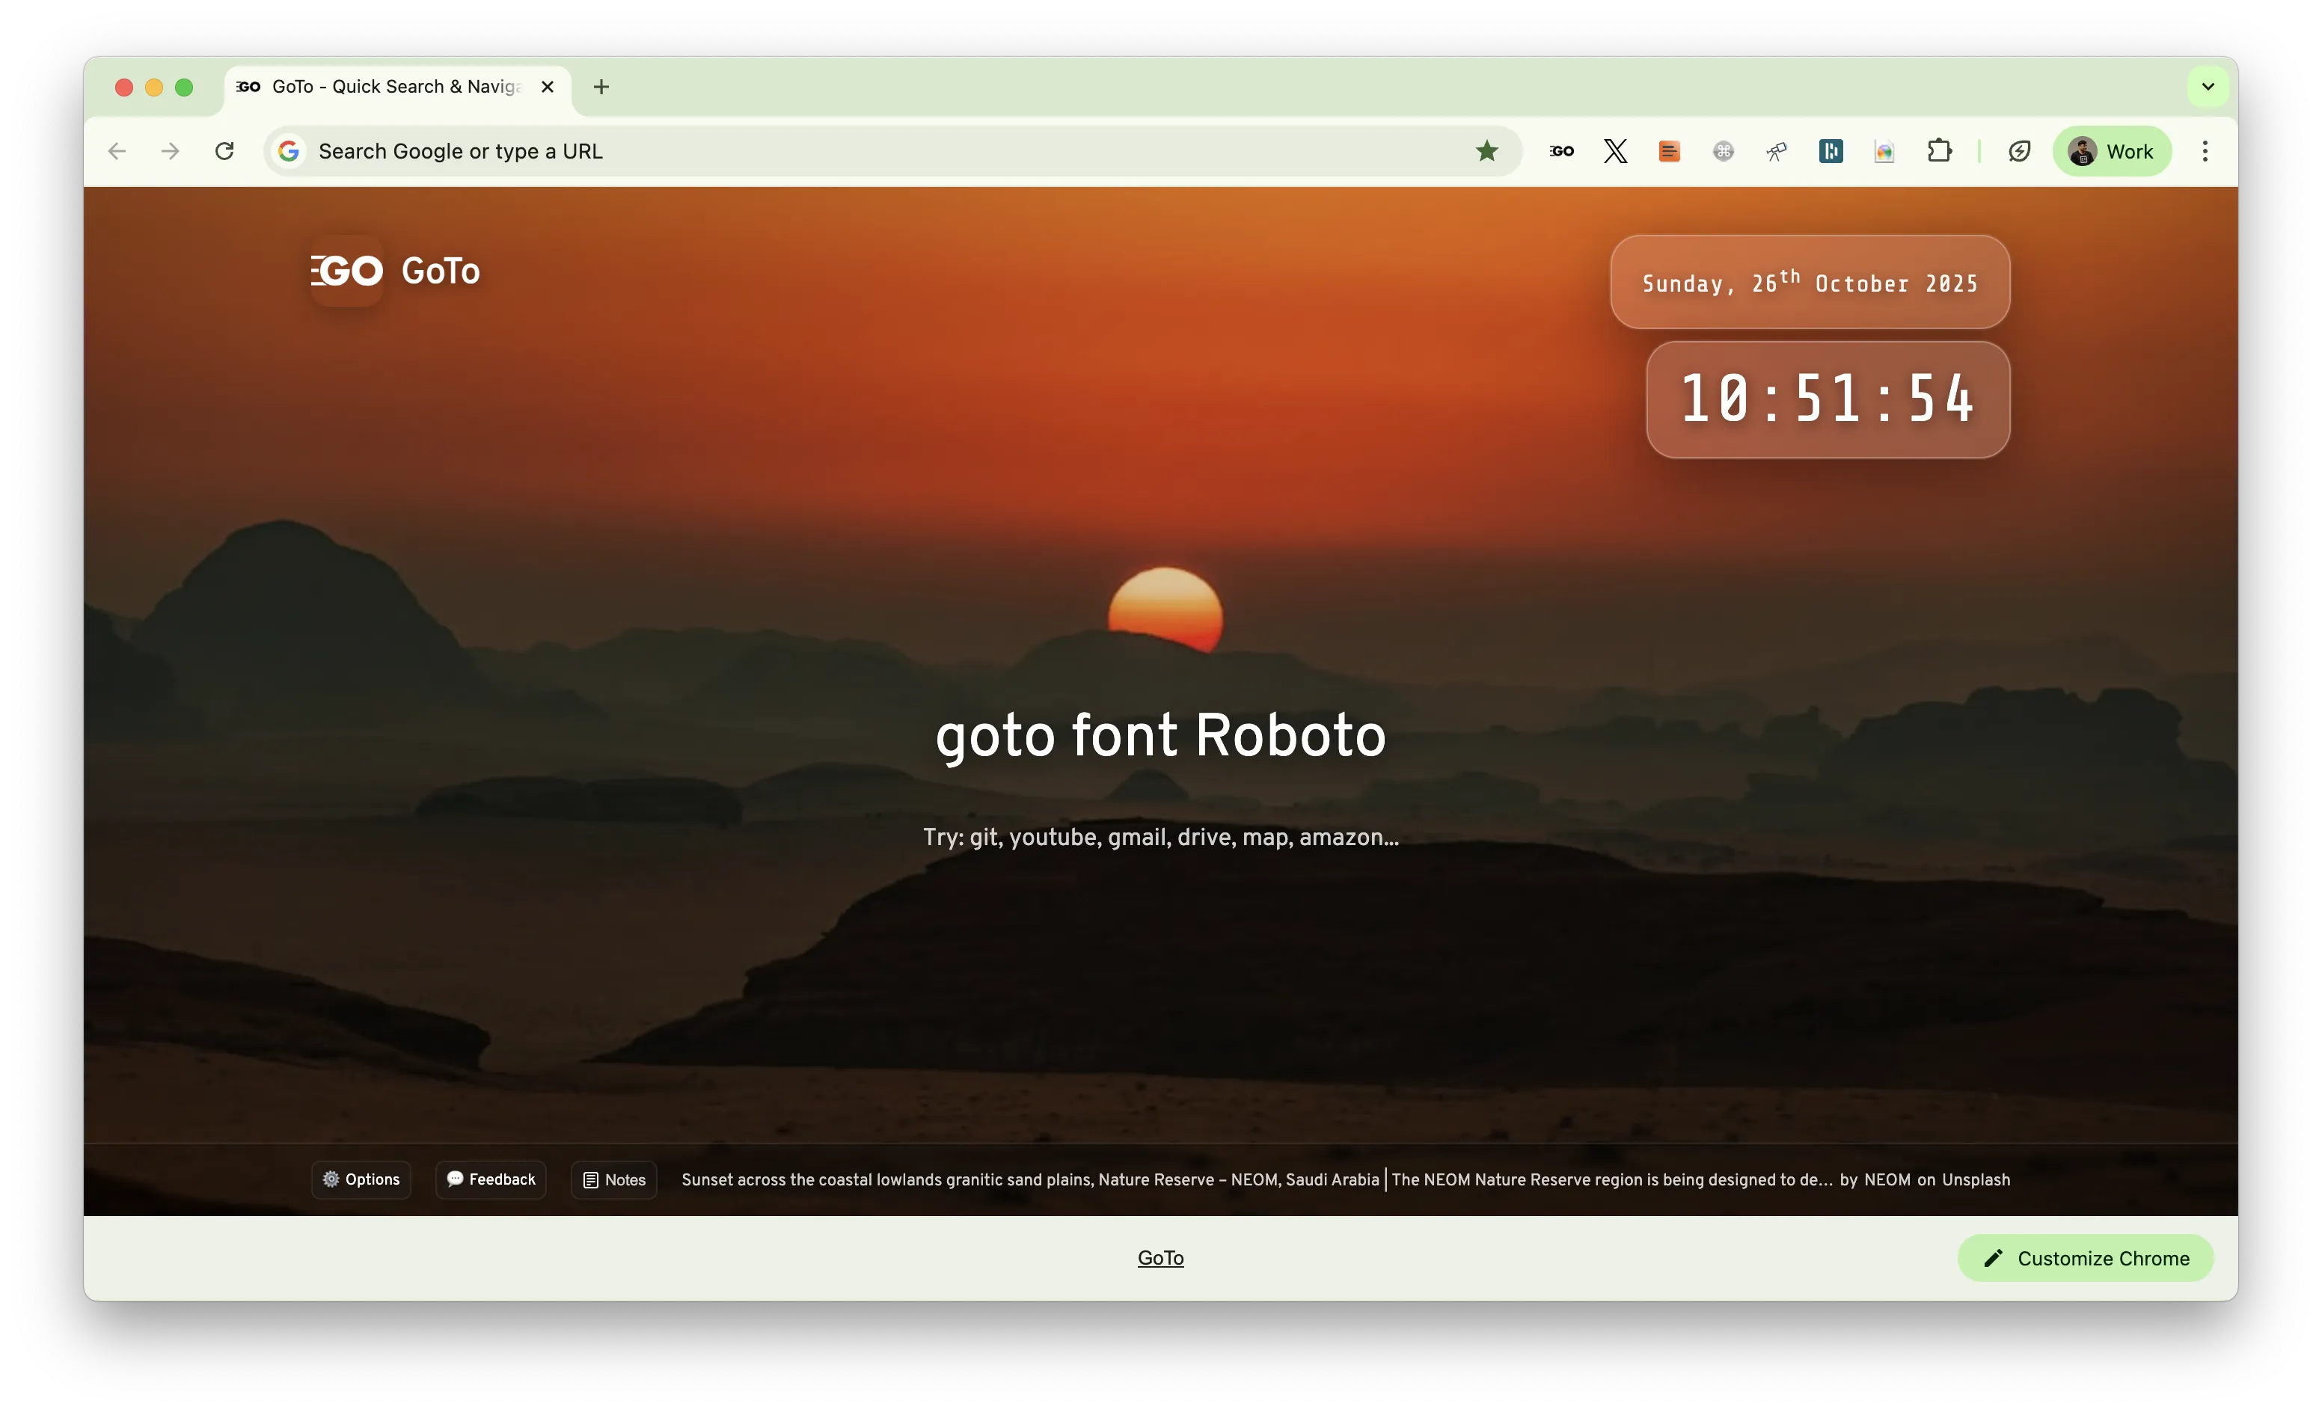
Task: Focus the Search Google or type URL bar
Action: (848, 151)
